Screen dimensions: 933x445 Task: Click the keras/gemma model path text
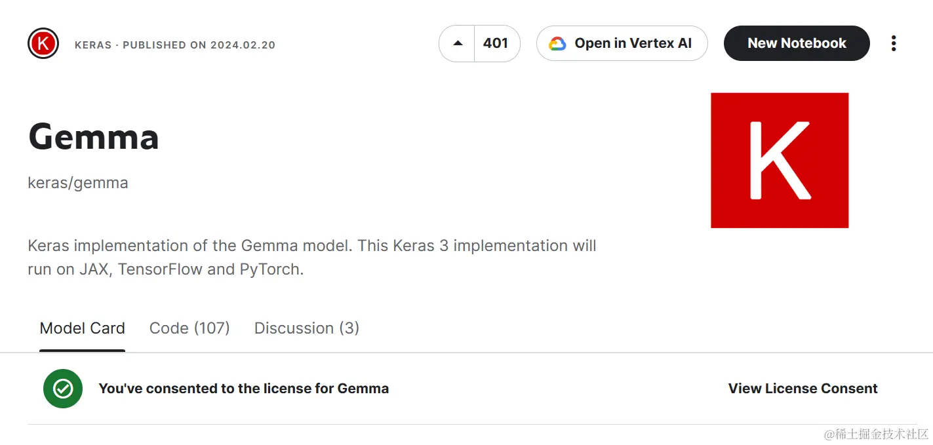point(78,183)
